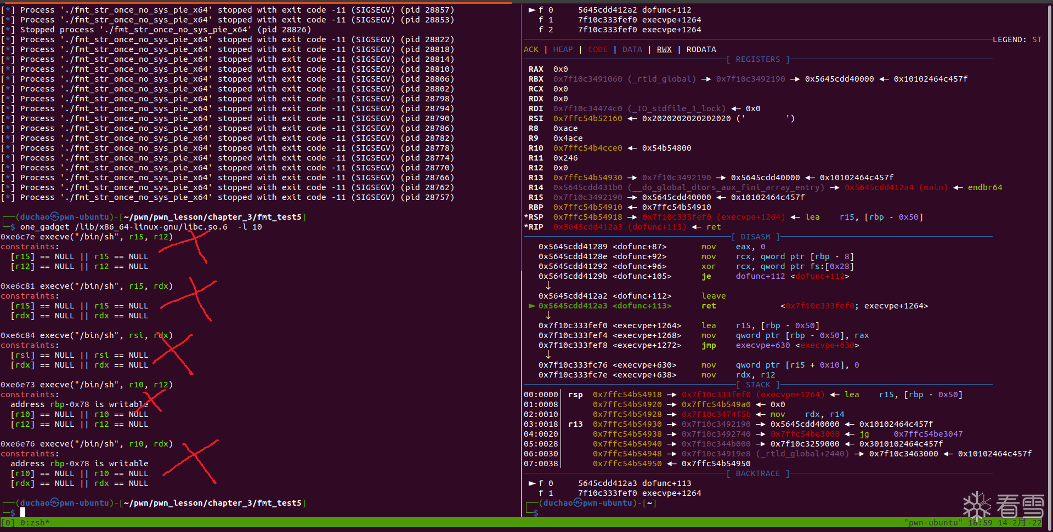Focus the bottom left zsh prompt cursor
Screen dimensions: 1053x532
23,512
